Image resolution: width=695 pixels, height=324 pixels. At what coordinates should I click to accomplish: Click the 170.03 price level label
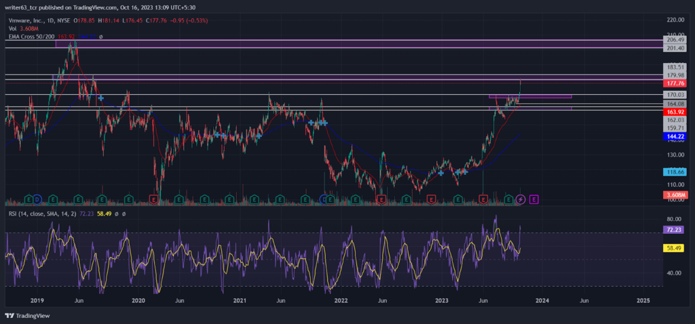pos(675,95)
